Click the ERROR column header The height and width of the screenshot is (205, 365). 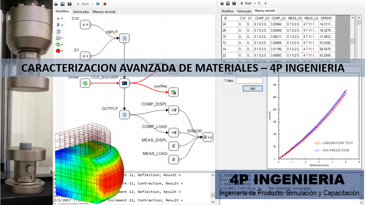327,18
